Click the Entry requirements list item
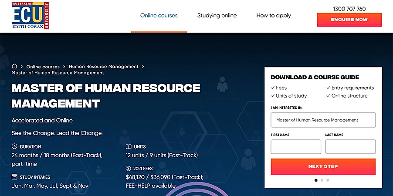Viewport: 393px width, 196px height. (x=352, y=88)
